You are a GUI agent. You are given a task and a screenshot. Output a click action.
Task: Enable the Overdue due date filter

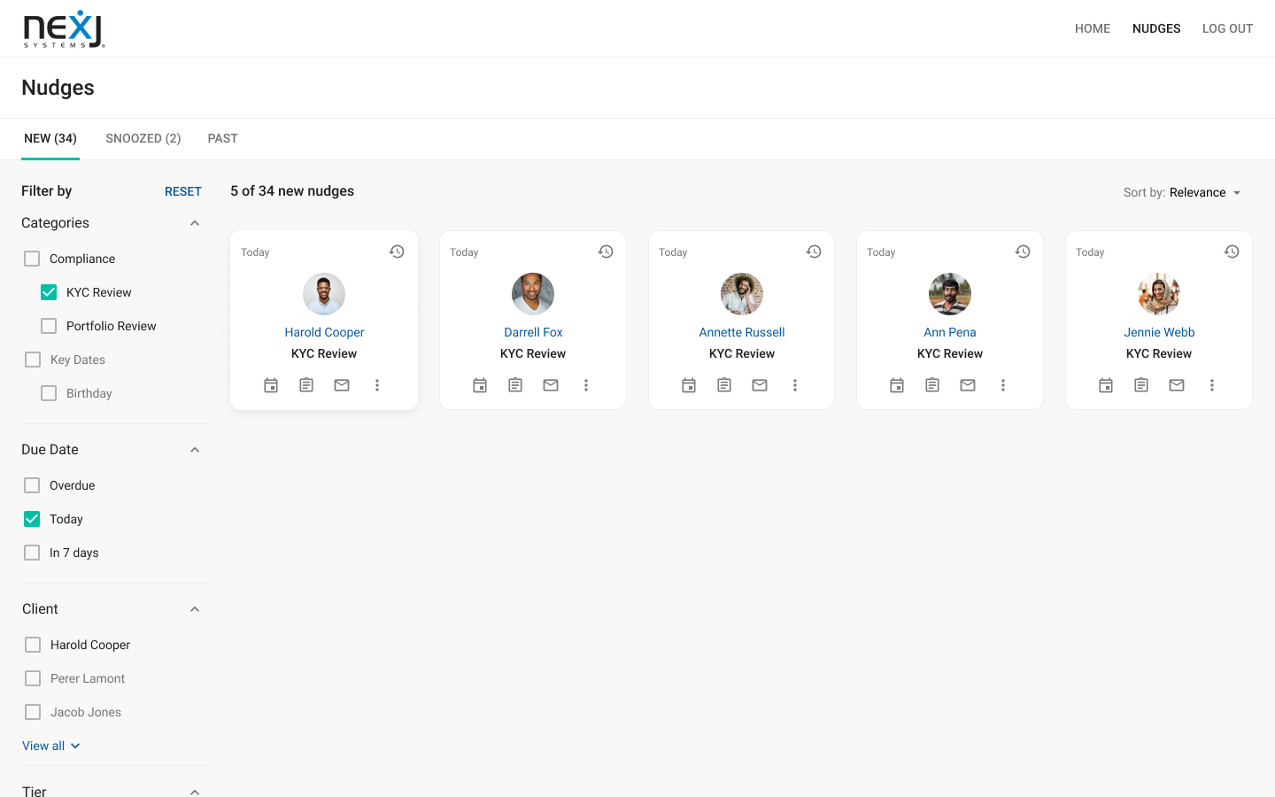[32, 485]
